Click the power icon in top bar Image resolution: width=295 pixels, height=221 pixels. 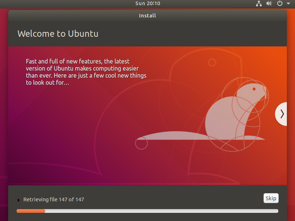(280, 3)
